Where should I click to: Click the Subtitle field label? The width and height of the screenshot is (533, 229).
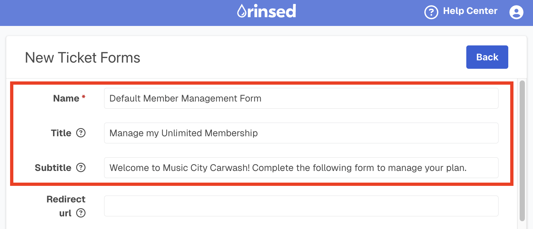tap(53, 168)
